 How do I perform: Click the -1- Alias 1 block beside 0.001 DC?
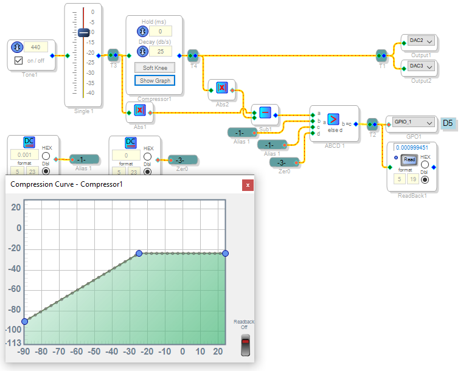click(x=84, y=159)
